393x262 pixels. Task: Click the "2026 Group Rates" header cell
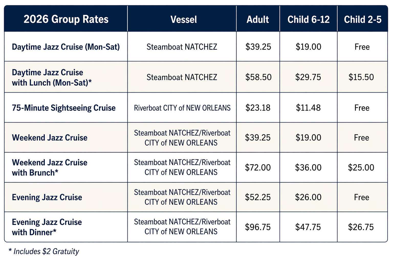coord(66,19)
